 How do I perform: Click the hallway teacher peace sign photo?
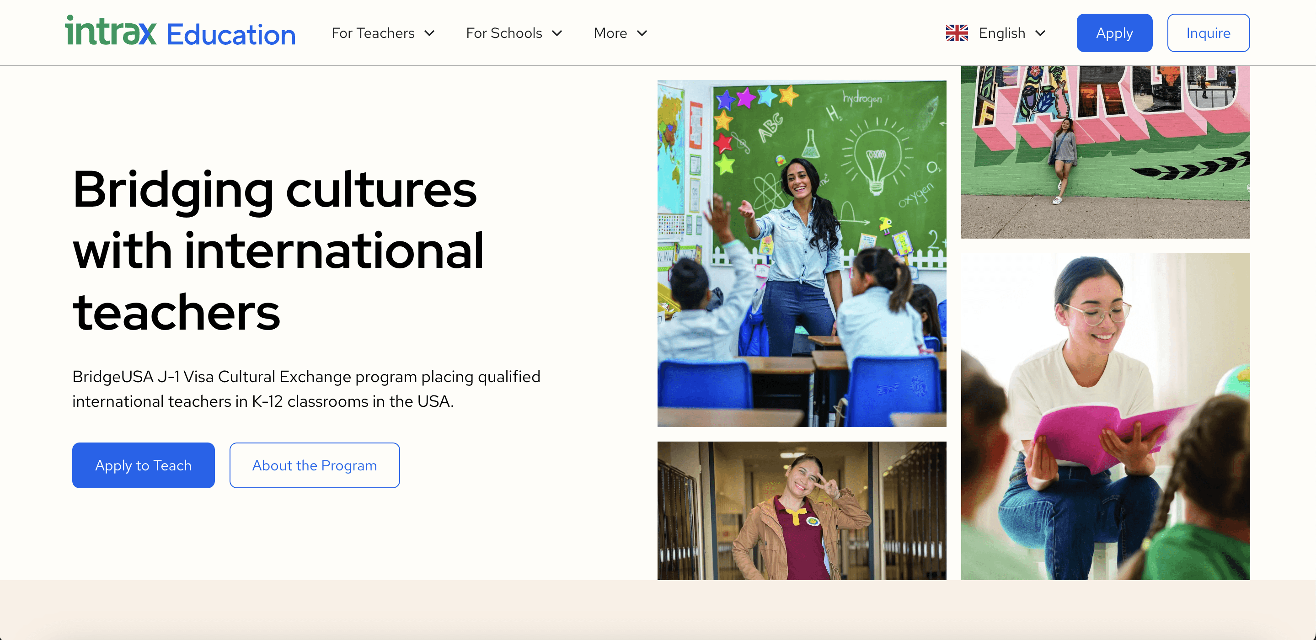click(x=801, y=510)
